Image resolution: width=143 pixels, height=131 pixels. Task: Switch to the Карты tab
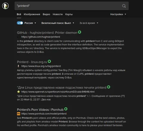tap(69, 14)
